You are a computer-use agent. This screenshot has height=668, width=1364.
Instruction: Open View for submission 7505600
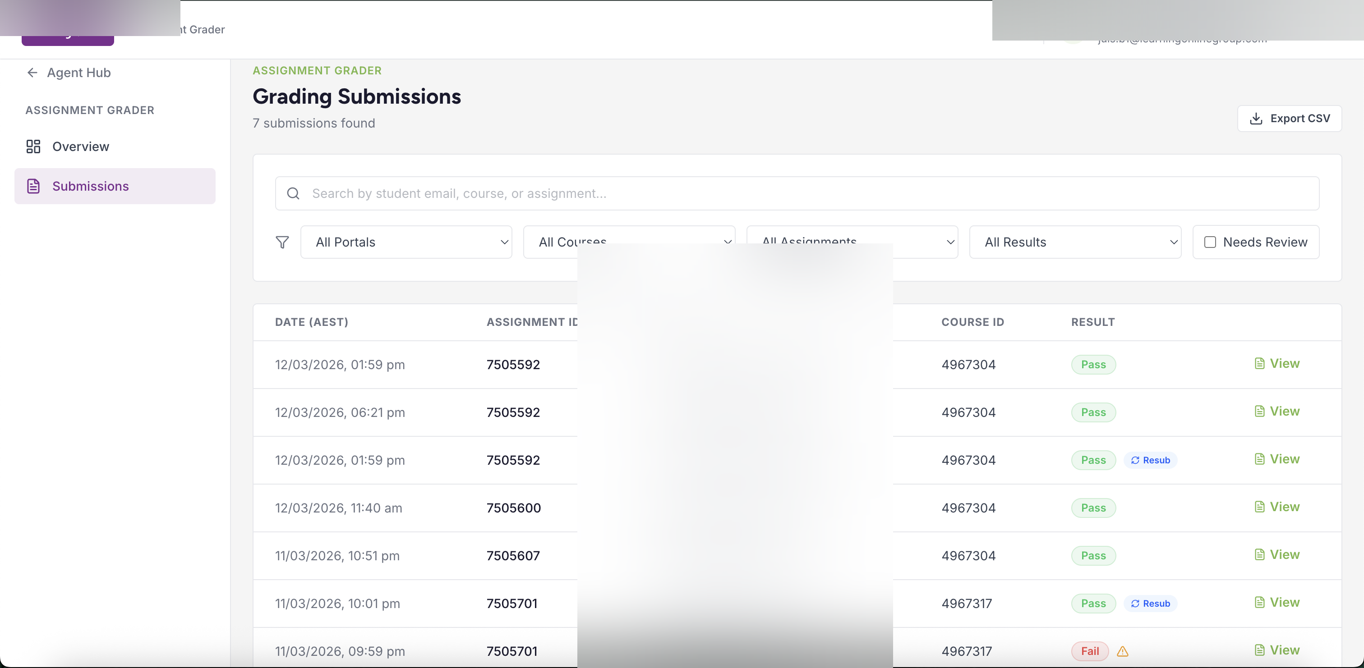click(x=1277, y=507)
